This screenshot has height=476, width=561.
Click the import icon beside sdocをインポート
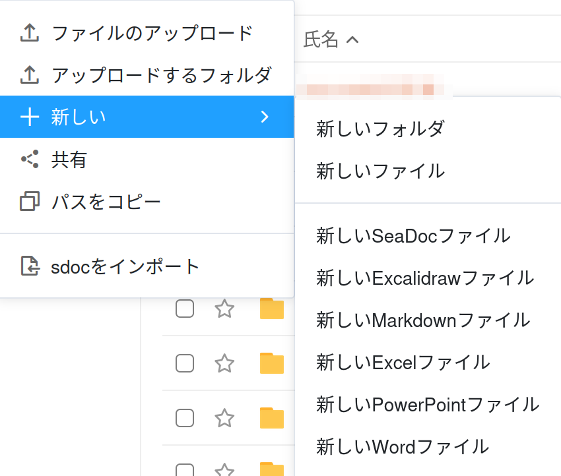[30, 266]
